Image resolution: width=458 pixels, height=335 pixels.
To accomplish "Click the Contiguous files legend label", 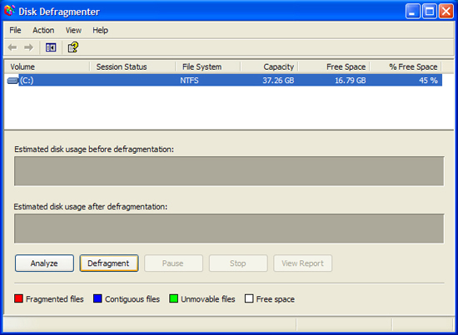I will (132, 299).
